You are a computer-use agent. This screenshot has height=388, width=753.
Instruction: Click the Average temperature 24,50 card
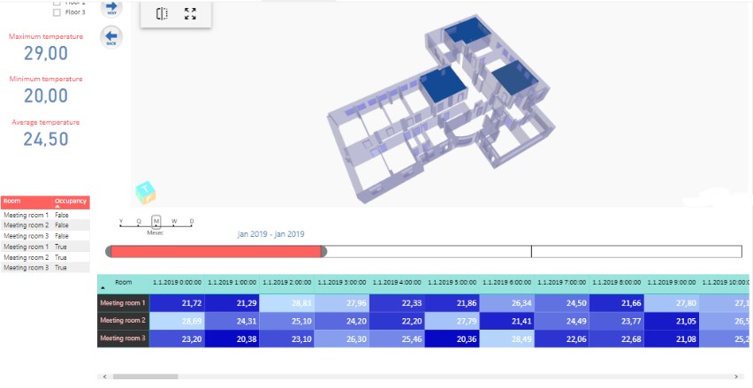(46, 133)
